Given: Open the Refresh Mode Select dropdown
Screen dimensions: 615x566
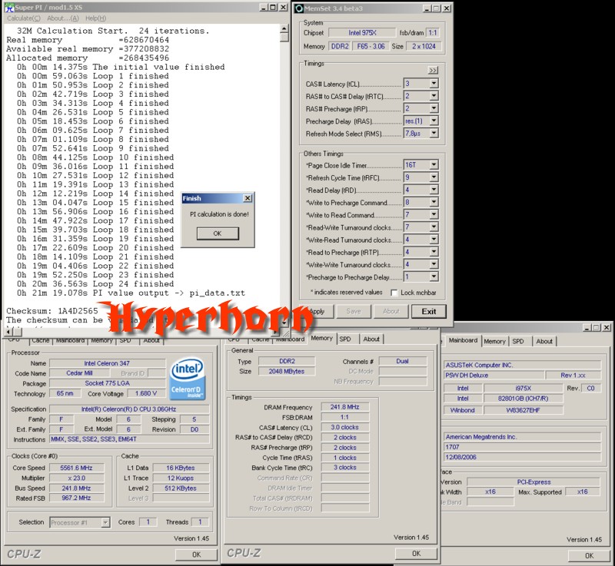Looking at the screenshot, I should click(434, 134).
